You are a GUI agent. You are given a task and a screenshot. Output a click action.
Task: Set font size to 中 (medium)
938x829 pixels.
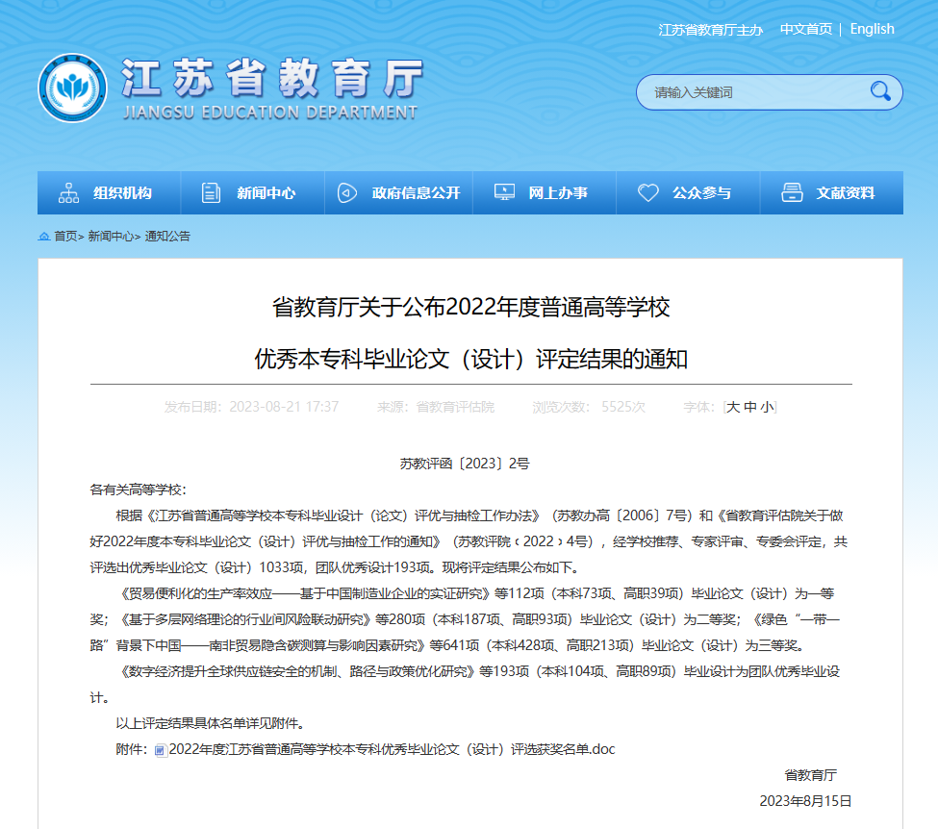pyautogui.click(x=749, y=407)
